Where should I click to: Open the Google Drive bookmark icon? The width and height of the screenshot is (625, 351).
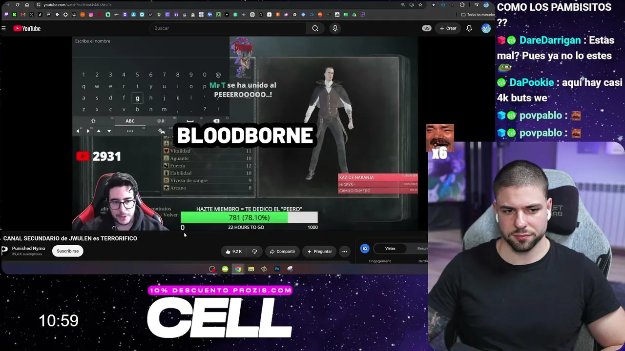pos(354,15)
